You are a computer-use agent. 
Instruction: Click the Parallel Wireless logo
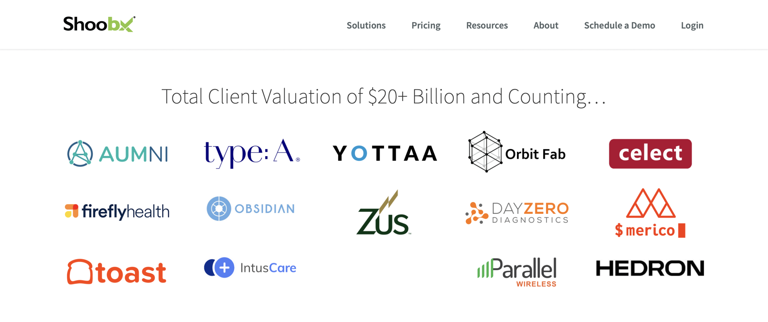[x=517, y=272]
